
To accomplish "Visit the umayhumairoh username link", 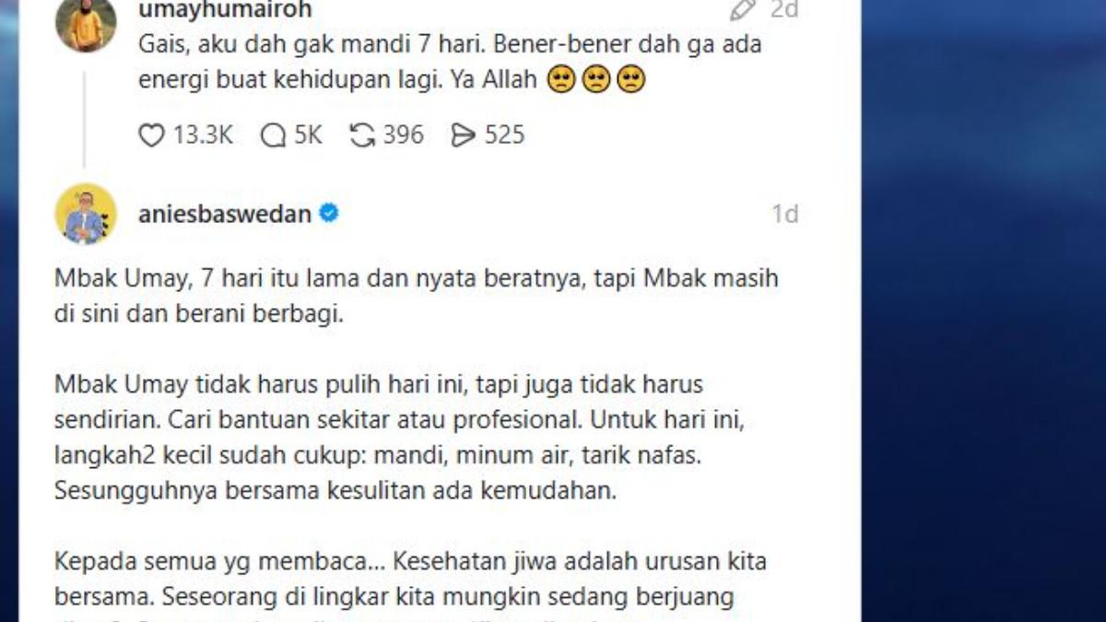I will point(225,10).
